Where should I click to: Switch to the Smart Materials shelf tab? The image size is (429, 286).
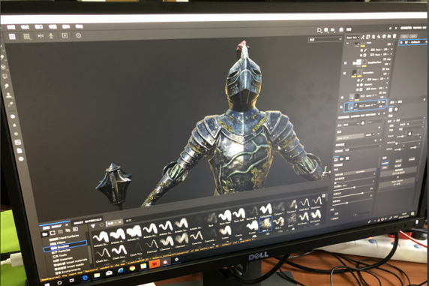(88, 221)
